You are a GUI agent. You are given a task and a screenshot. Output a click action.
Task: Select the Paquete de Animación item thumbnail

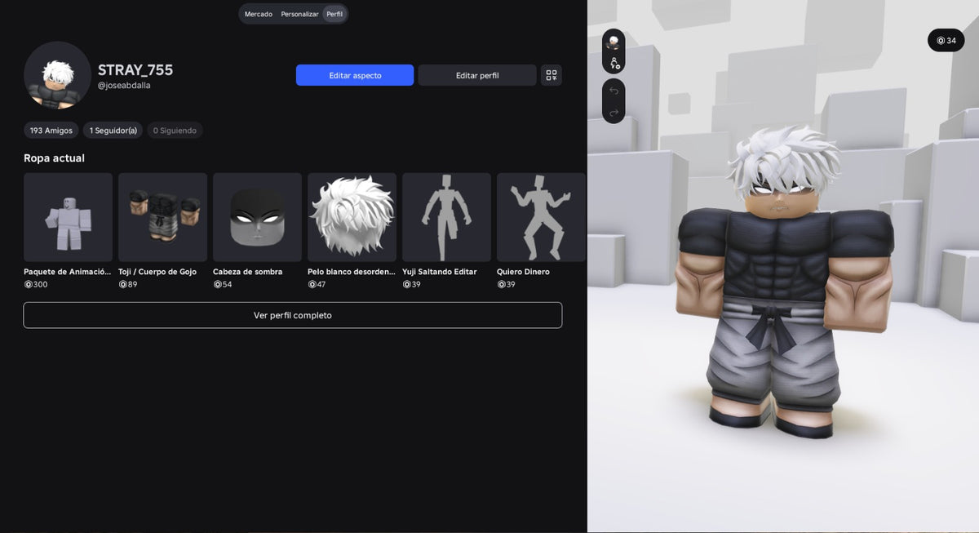click(x=69, y=217)
